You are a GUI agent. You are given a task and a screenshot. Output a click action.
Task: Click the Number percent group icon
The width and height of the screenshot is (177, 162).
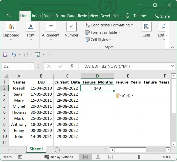click(71, 27)
